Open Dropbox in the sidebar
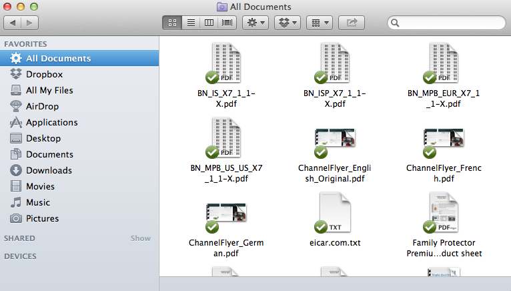The image size is (511, 291). 79,74
